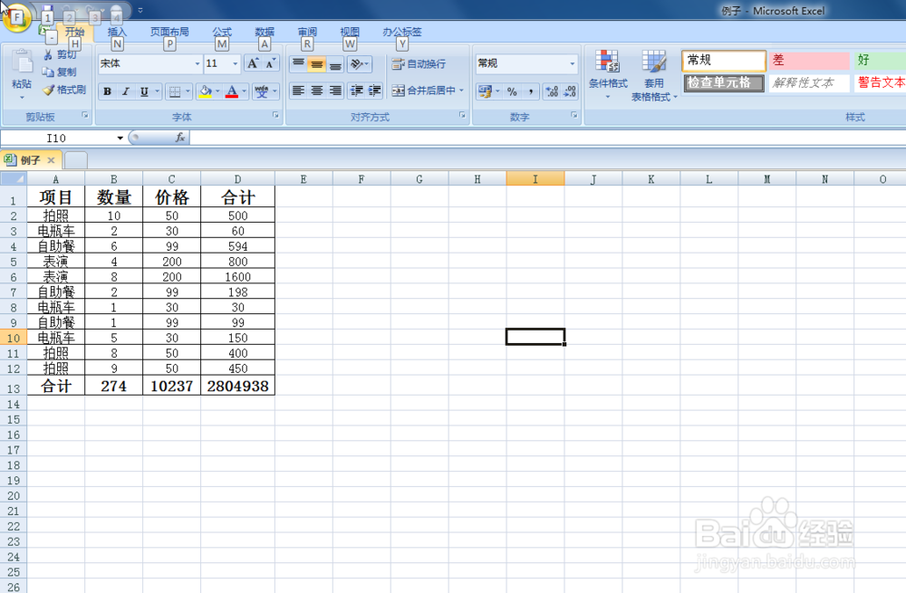
Task: Toggle Italic formatting
Action: click(125, 91)
